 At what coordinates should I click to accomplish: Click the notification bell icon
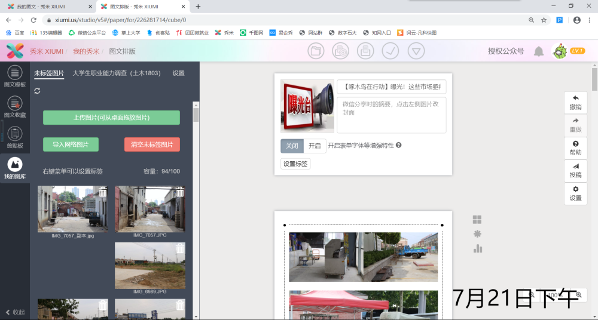tap(539, 51)
